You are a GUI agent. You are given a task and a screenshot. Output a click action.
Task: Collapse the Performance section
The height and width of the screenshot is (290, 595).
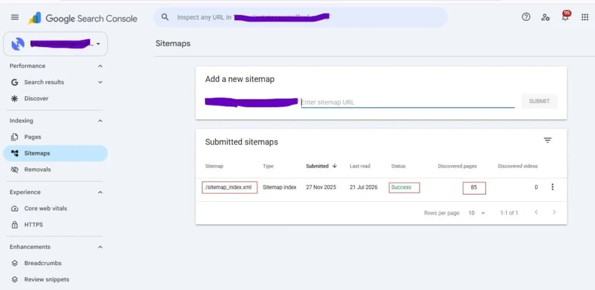coord(100,66)
